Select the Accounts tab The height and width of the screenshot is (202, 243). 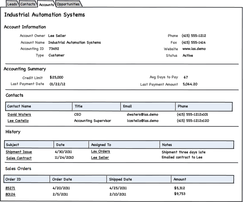click(46, 5)
